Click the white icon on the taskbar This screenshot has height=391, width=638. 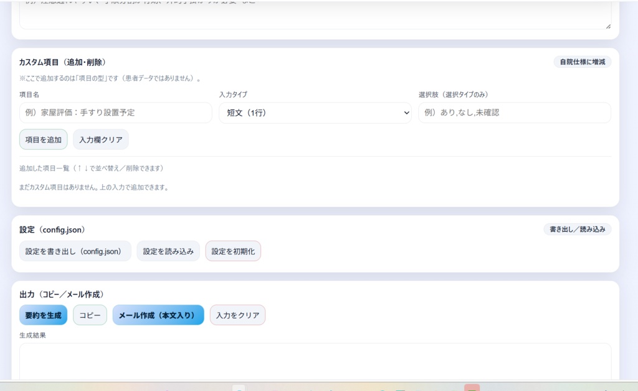239,387
